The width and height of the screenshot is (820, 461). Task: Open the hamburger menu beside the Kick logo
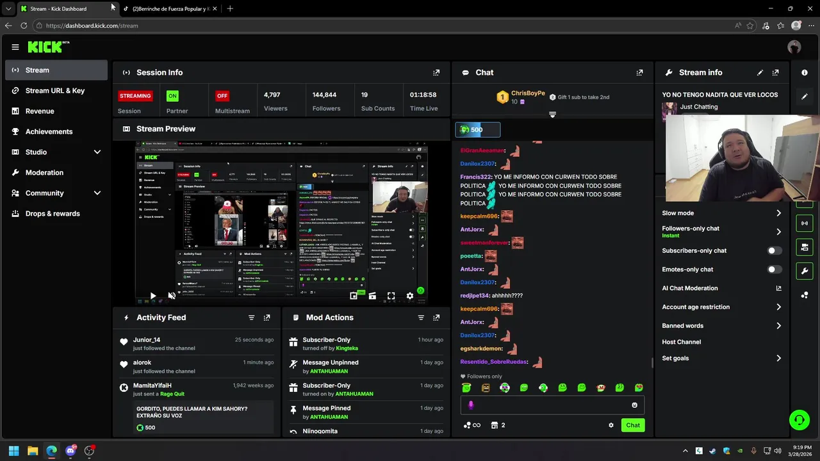pyautogui.click(x=15, y=47)
